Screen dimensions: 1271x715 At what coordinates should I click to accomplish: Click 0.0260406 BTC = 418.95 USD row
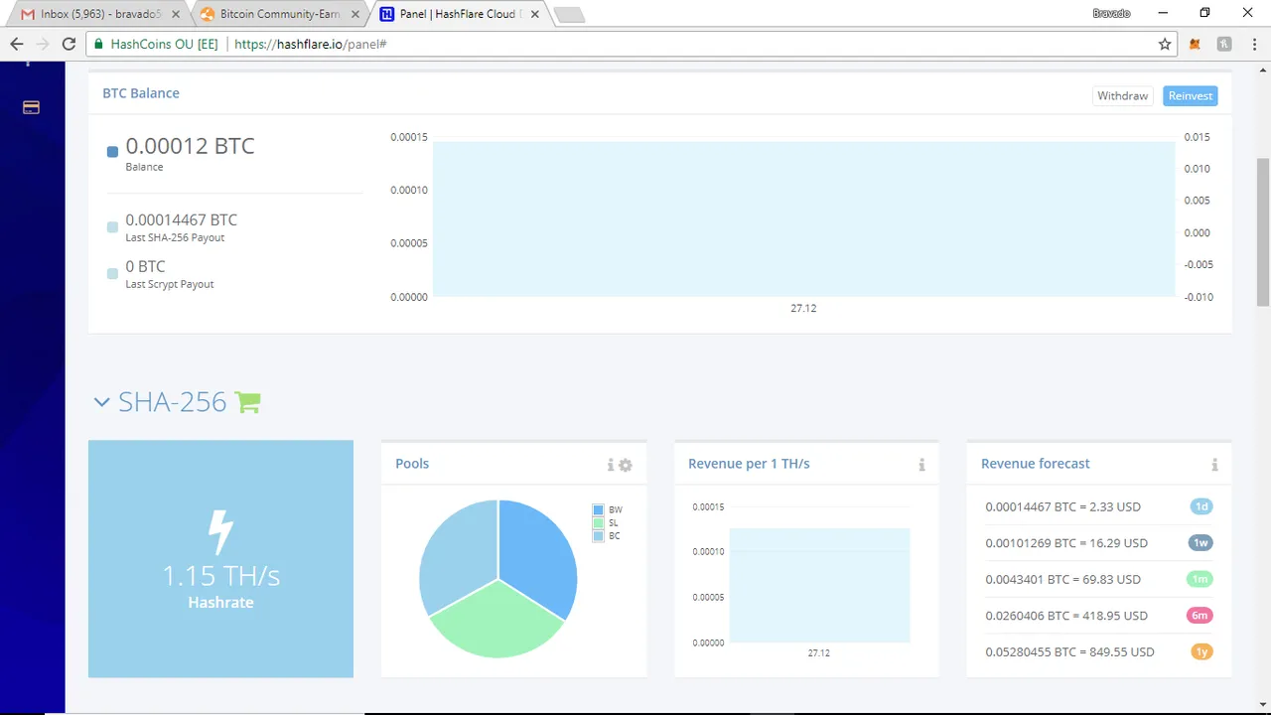coord(1098,616)
